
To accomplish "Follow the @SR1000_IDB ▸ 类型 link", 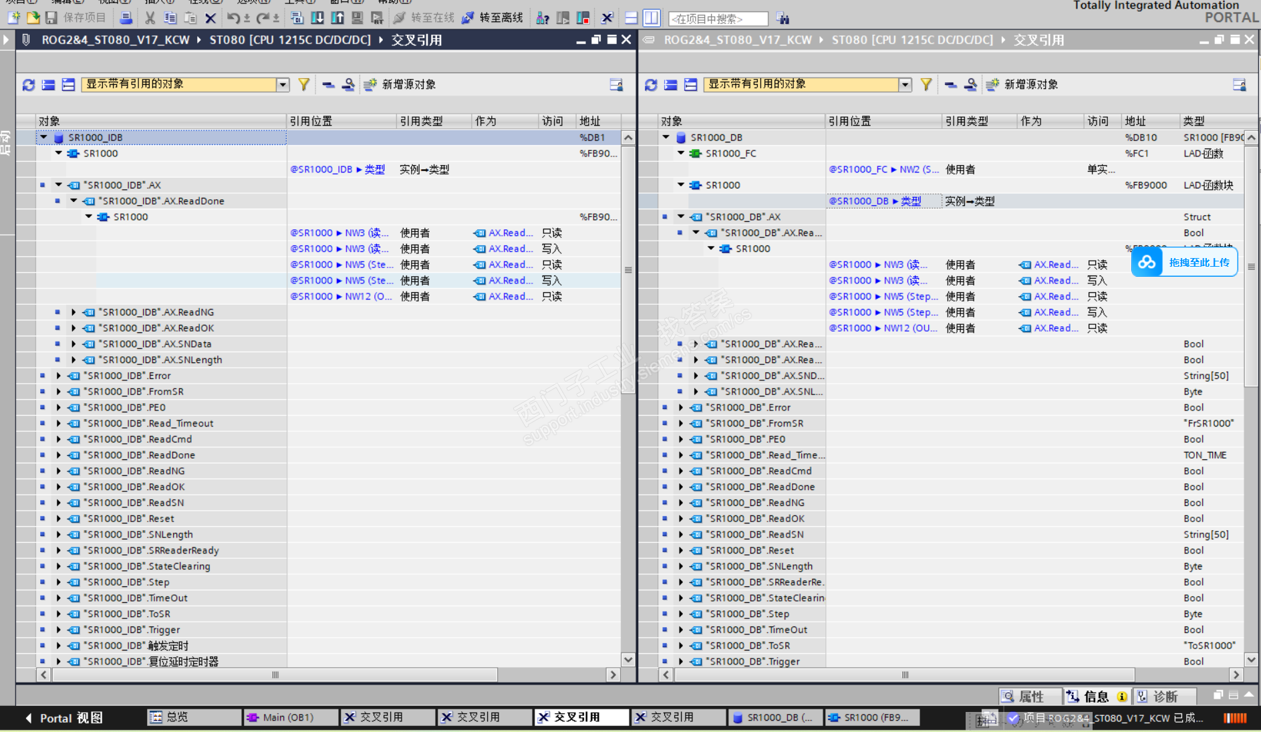I will coord(337,169).
